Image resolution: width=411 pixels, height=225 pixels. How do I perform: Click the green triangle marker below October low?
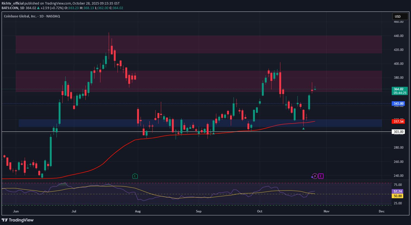[303, 129]
